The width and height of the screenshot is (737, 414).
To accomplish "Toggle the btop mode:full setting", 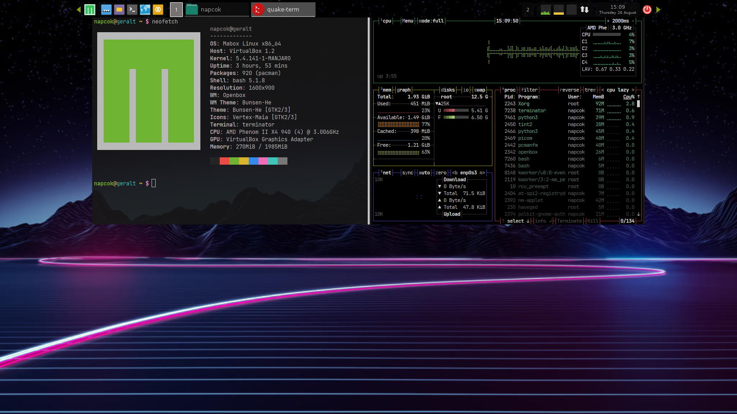I will click(431, 21).
